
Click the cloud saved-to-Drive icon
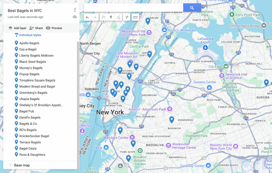(75, 17)
